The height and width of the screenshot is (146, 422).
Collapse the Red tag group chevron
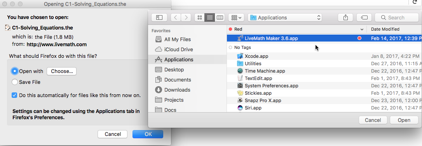click(x=362, y=29)
